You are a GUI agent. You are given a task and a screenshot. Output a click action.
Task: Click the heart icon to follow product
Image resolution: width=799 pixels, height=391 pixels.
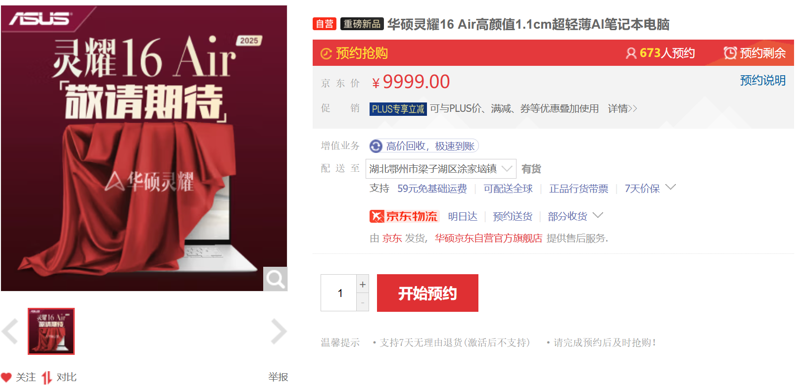(6, 378)
